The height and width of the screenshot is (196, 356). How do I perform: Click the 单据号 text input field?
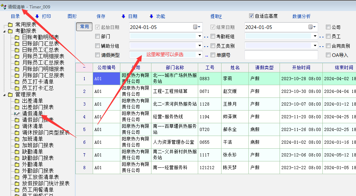pos(281,55)
